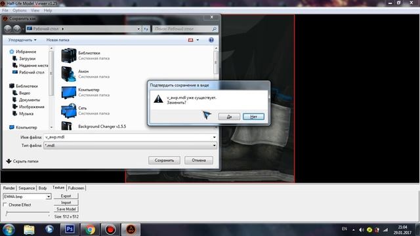Open media player from taskbar

[x=49, y=229]
